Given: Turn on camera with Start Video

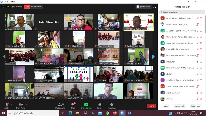Looking at the screenshot, I should (x=21, y=106).
